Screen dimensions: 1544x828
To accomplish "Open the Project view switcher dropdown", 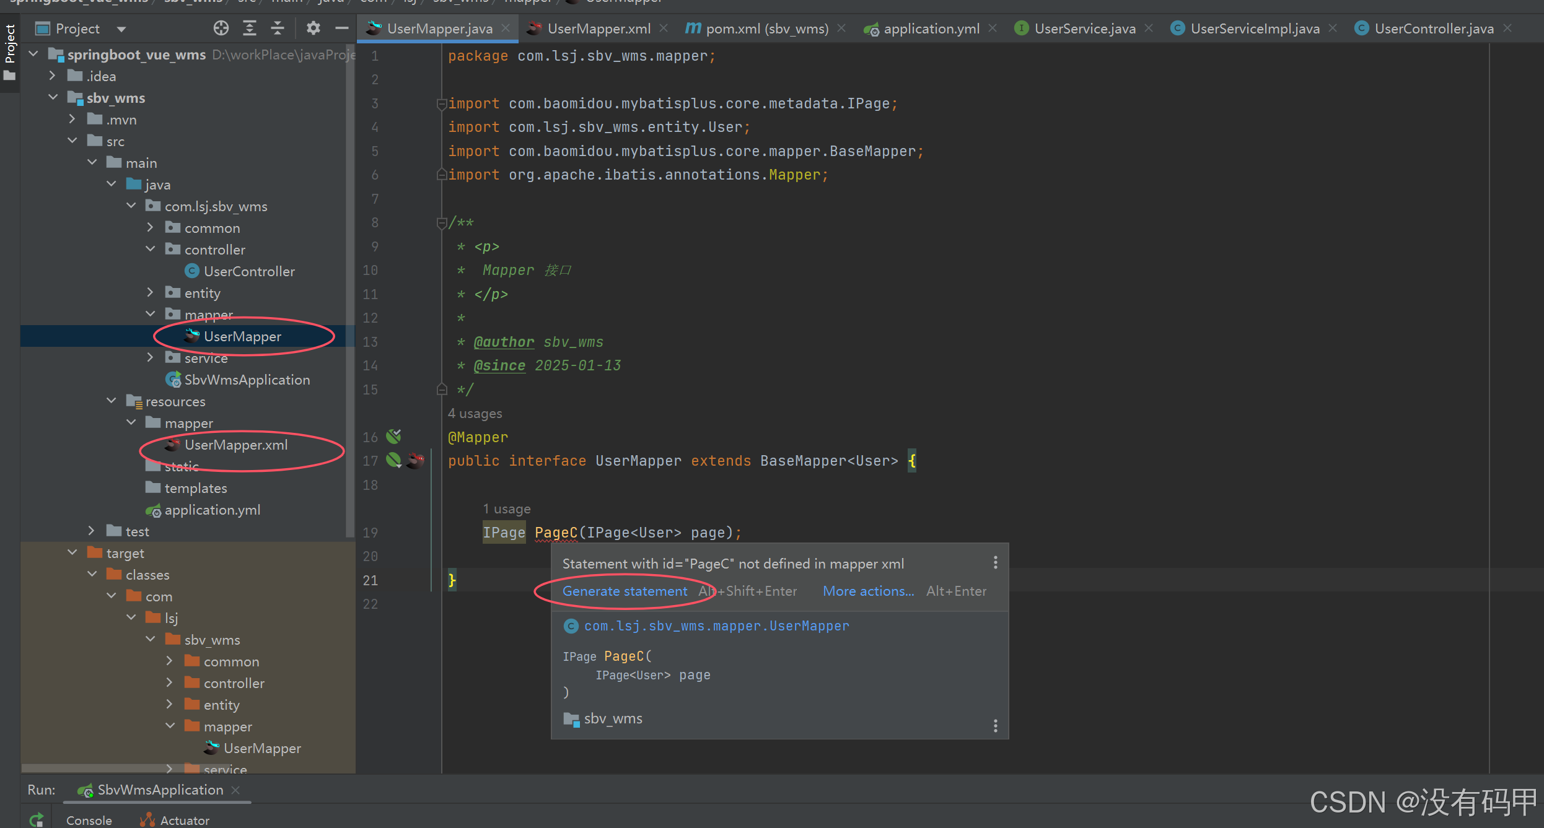I will 121,28.
